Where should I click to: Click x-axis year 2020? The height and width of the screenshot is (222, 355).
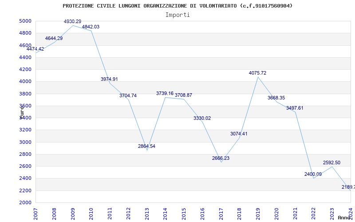click(x=276, y=214)
